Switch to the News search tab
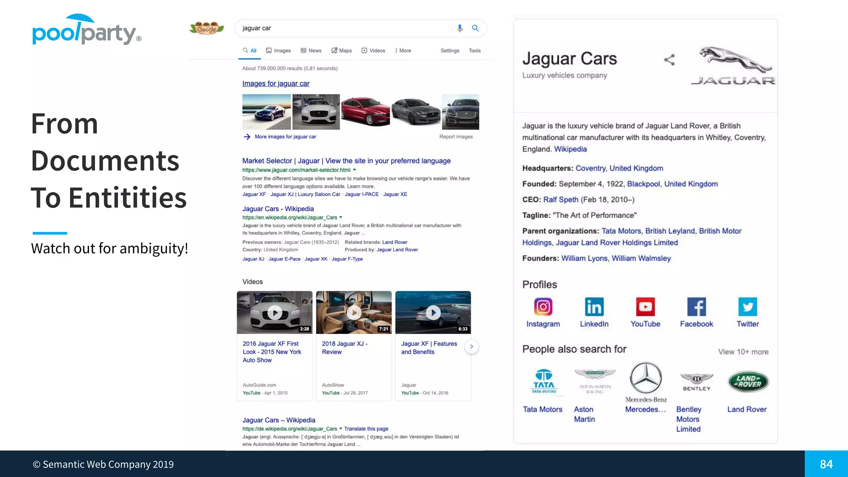The height and width of the screenshot is (477, 848). click(x=311, y=51)
